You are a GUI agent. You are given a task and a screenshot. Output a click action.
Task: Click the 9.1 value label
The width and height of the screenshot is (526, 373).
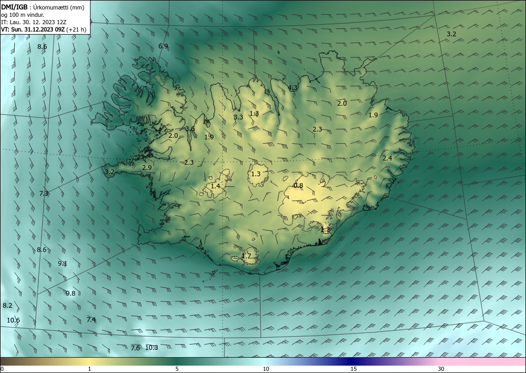63,264
